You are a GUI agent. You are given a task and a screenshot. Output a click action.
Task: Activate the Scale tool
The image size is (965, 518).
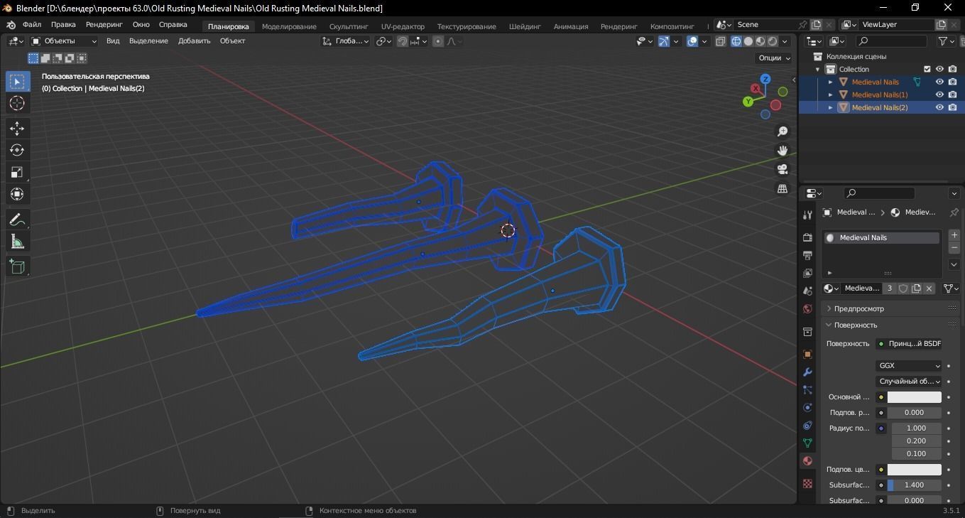pos(17,172)
